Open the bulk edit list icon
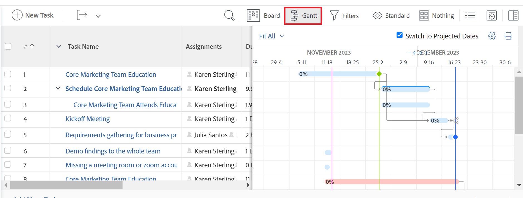 470,16
